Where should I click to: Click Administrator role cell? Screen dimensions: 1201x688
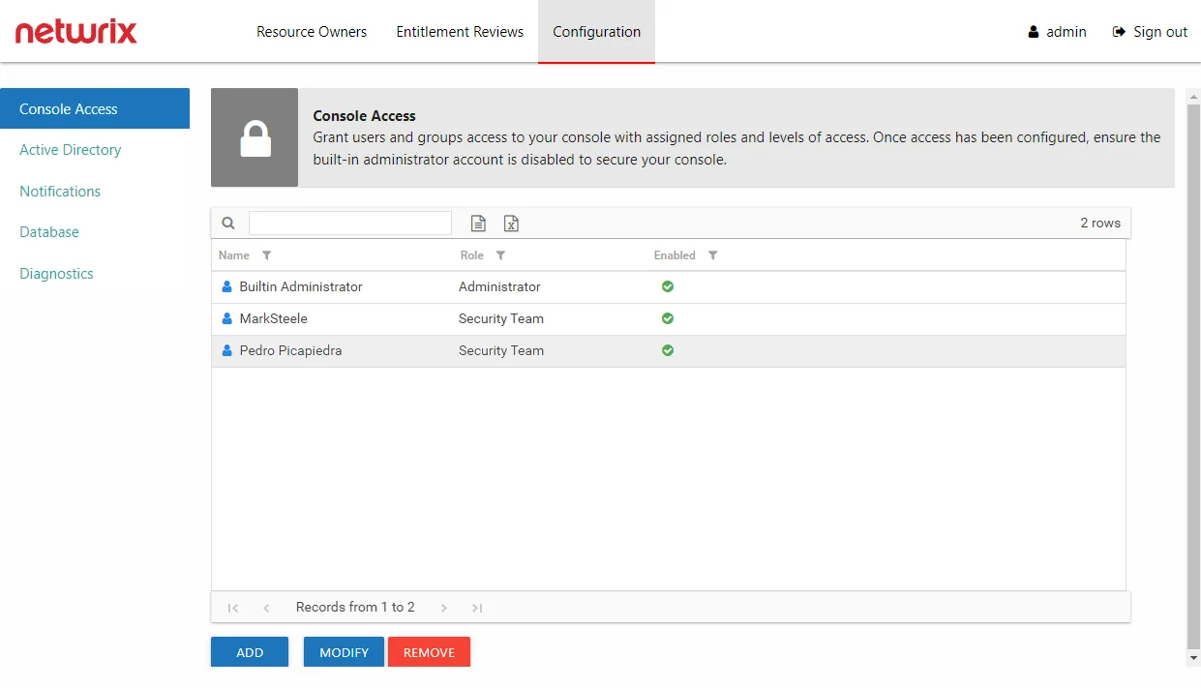(499, 286)
